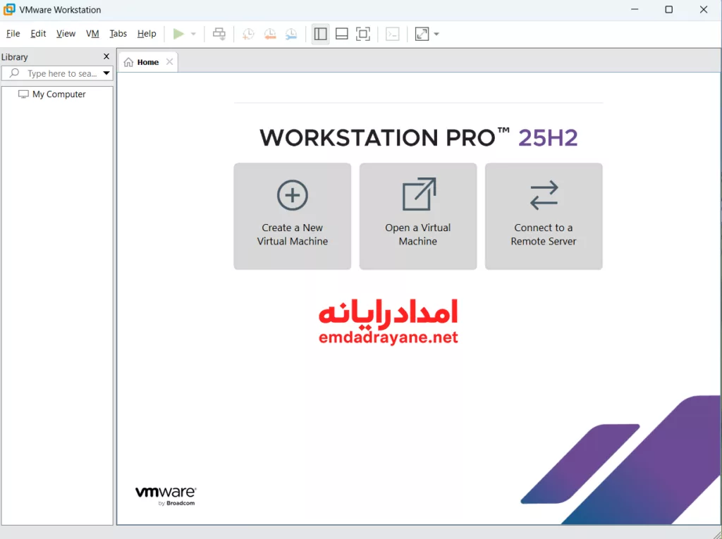Enter full screen mode
This screenshot has height=539, width=722.
[363, 33]
